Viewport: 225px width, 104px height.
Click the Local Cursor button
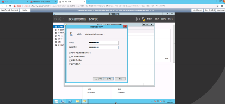pyautogui.click(x=197, y=10)
